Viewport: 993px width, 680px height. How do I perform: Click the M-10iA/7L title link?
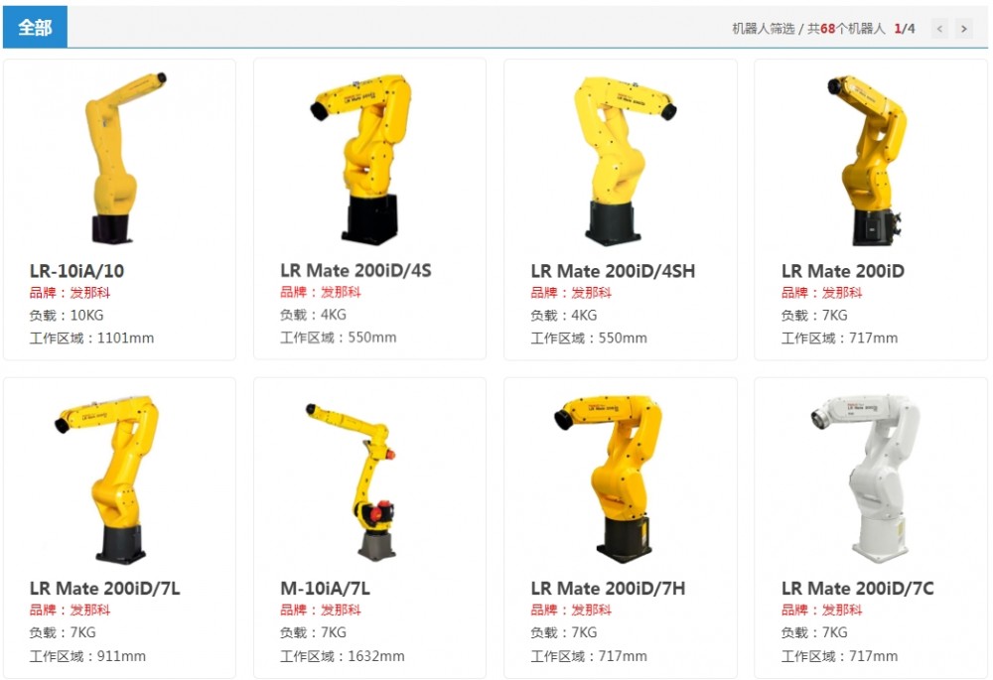pyautogui.click(x=325, y=589)
